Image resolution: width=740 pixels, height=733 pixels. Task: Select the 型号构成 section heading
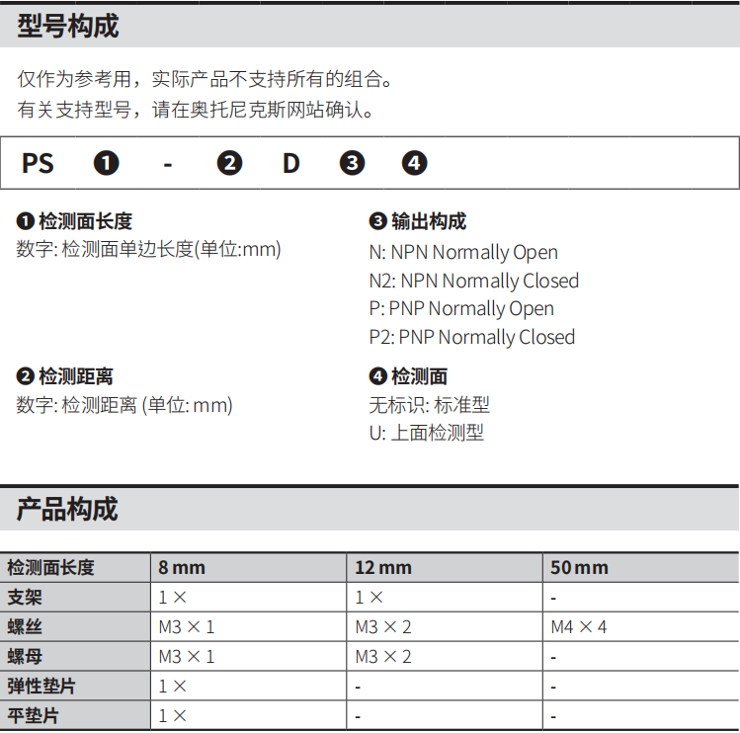pos(68,27)
